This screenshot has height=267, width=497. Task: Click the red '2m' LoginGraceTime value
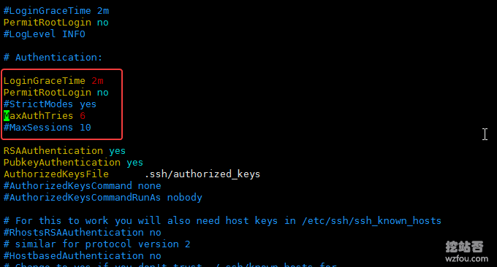[97, 81]
